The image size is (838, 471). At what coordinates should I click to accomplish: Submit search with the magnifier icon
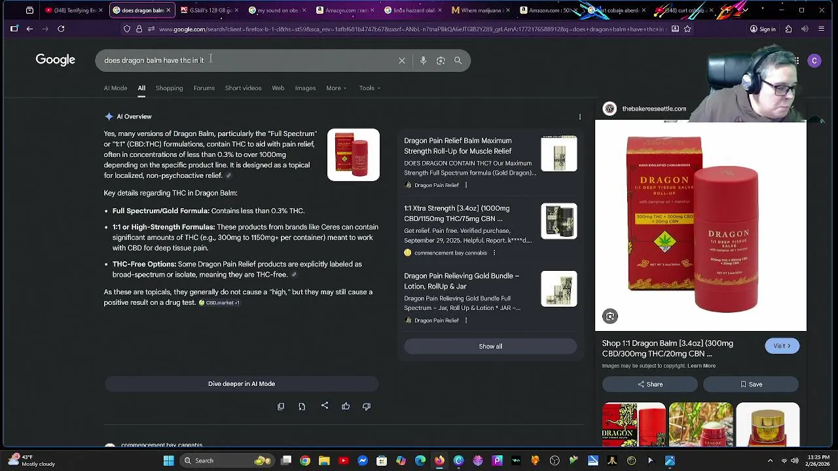click(x=458, y=60)
